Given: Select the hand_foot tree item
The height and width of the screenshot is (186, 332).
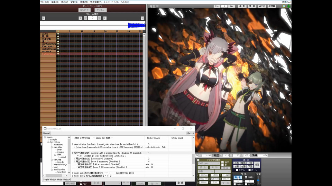Looking at the screenshot, I should point(61,172).
